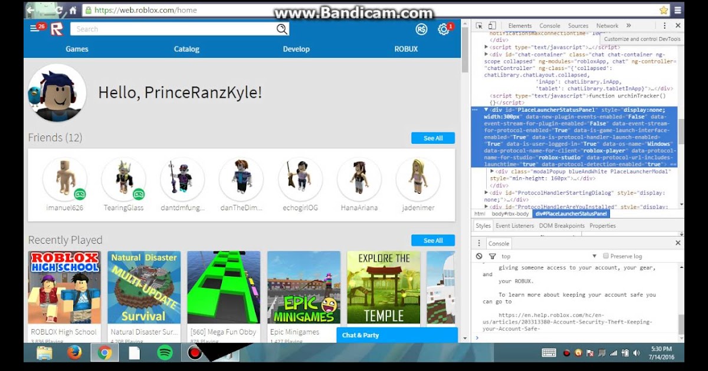Open Spotify from the taskbar
The width and height of the screenshot is (708, 371).
coord(165,353)
